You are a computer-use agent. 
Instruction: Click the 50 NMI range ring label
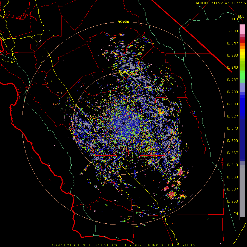[x=123, y=73]
